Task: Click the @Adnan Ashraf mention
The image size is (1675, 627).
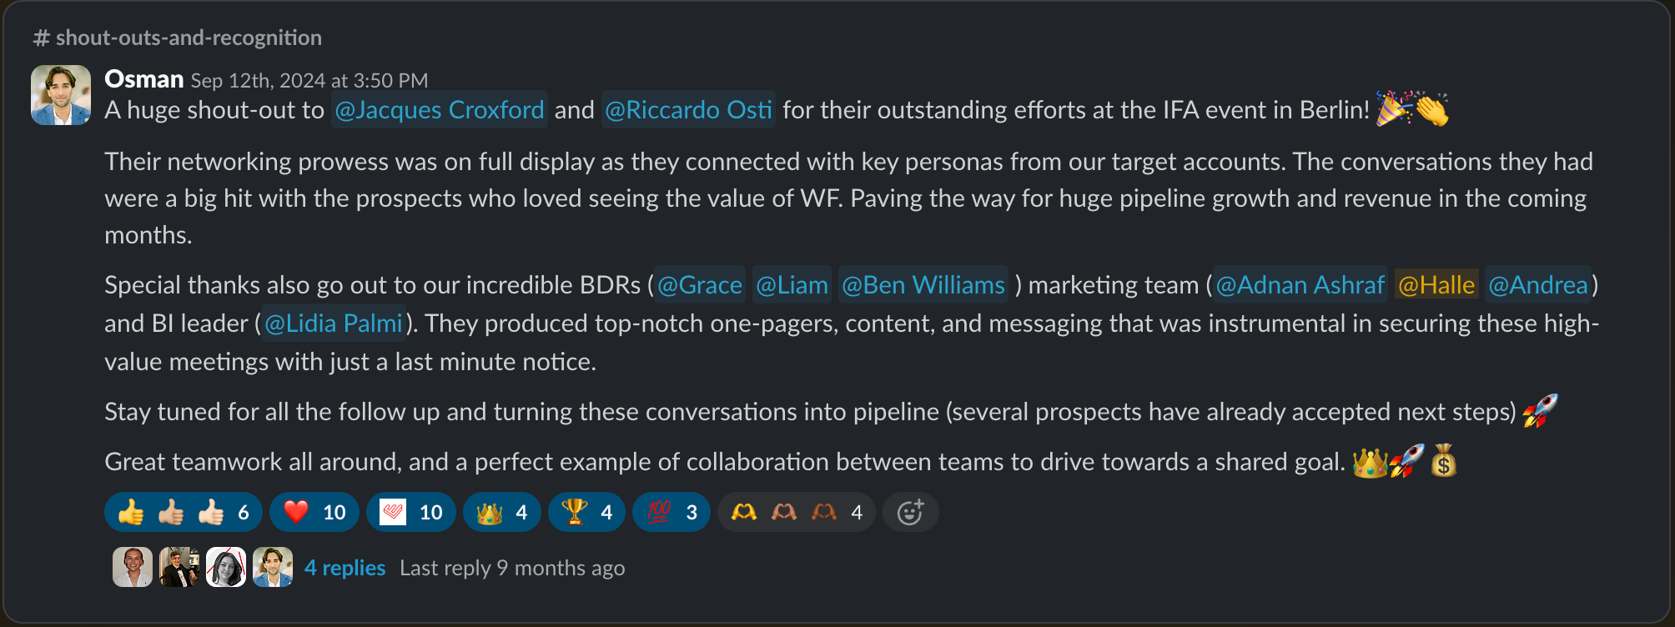Action: 1300,285
